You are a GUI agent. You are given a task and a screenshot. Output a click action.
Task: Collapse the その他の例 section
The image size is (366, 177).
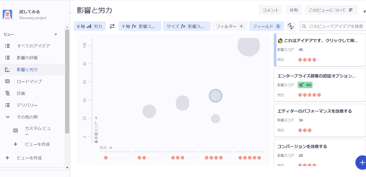coord(8,117)
